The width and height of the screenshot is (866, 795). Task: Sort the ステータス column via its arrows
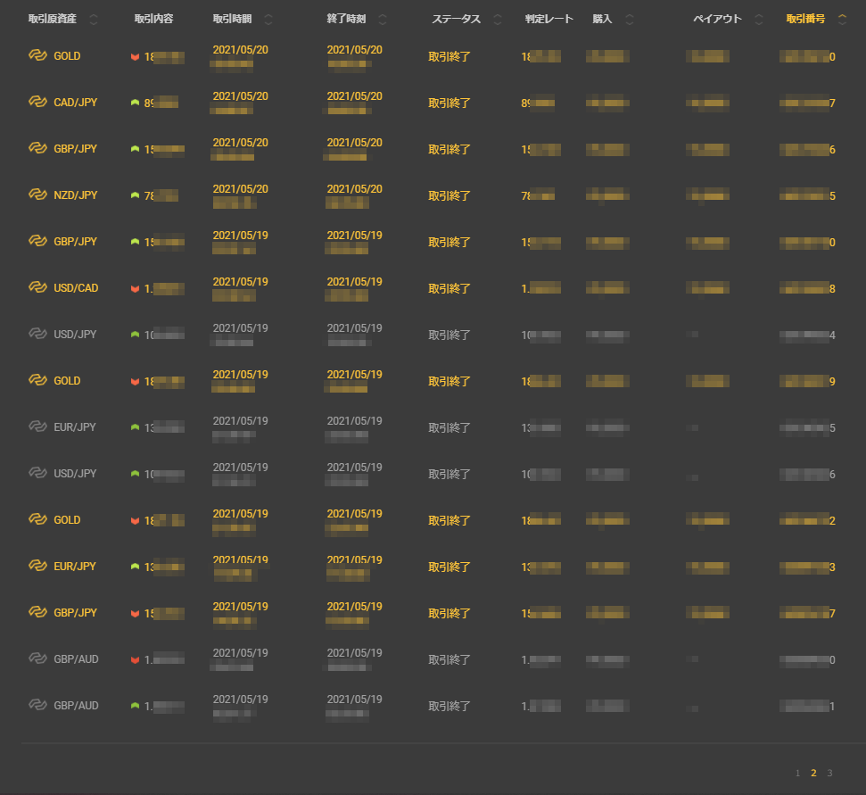pyautogui.click(x=498, y=20)
